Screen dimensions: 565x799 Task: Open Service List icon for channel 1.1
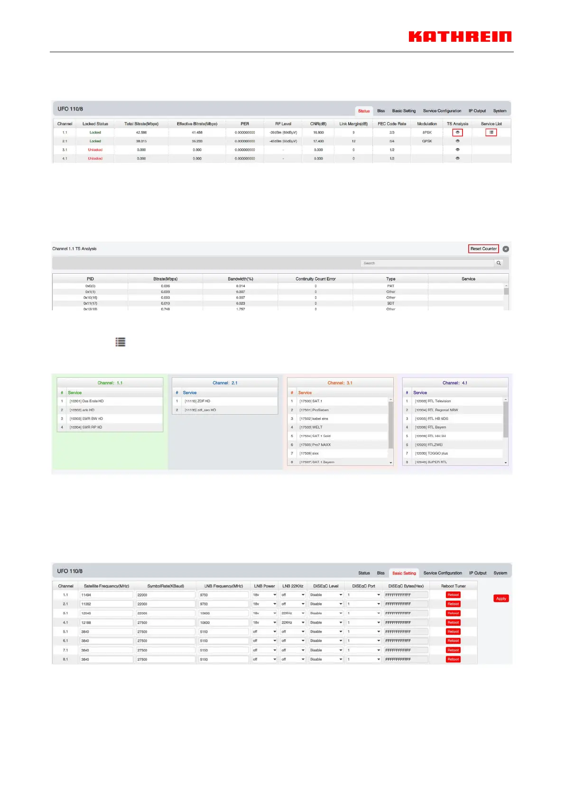[491, 132]
